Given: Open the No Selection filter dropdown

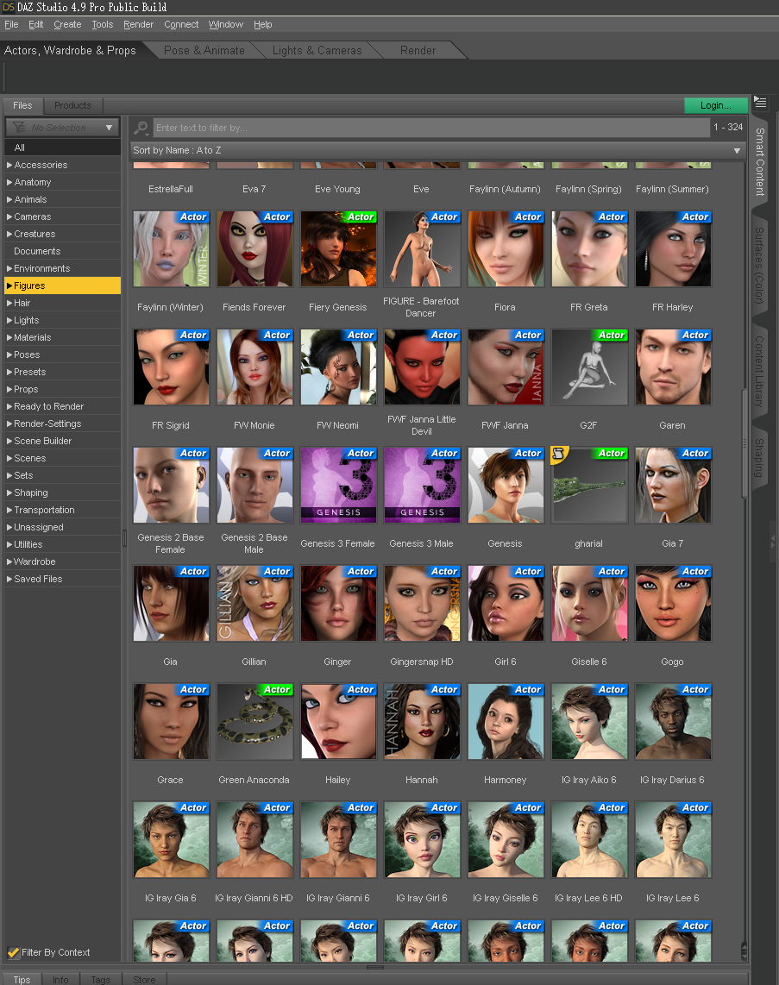Looking at the screenshot, I should pyautogui.click(x=62, y=128).
